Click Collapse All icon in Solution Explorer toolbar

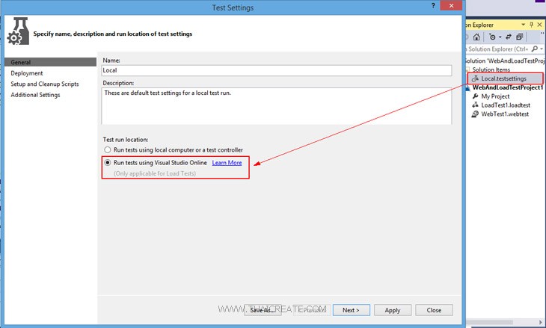click(x=520, y=37)
